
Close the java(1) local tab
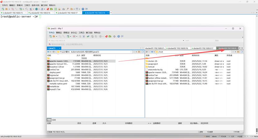coord(60,48)
